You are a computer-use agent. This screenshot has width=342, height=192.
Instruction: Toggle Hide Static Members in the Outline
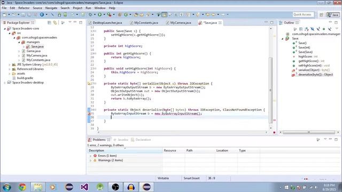coord(318,29)
